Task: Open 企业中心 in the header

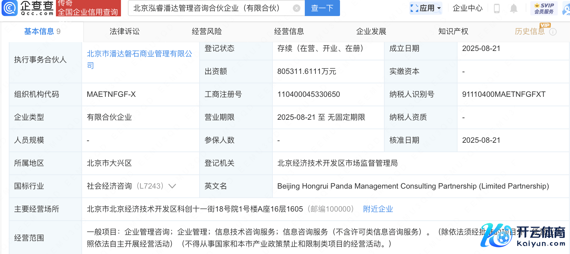Action: point(467,8)
